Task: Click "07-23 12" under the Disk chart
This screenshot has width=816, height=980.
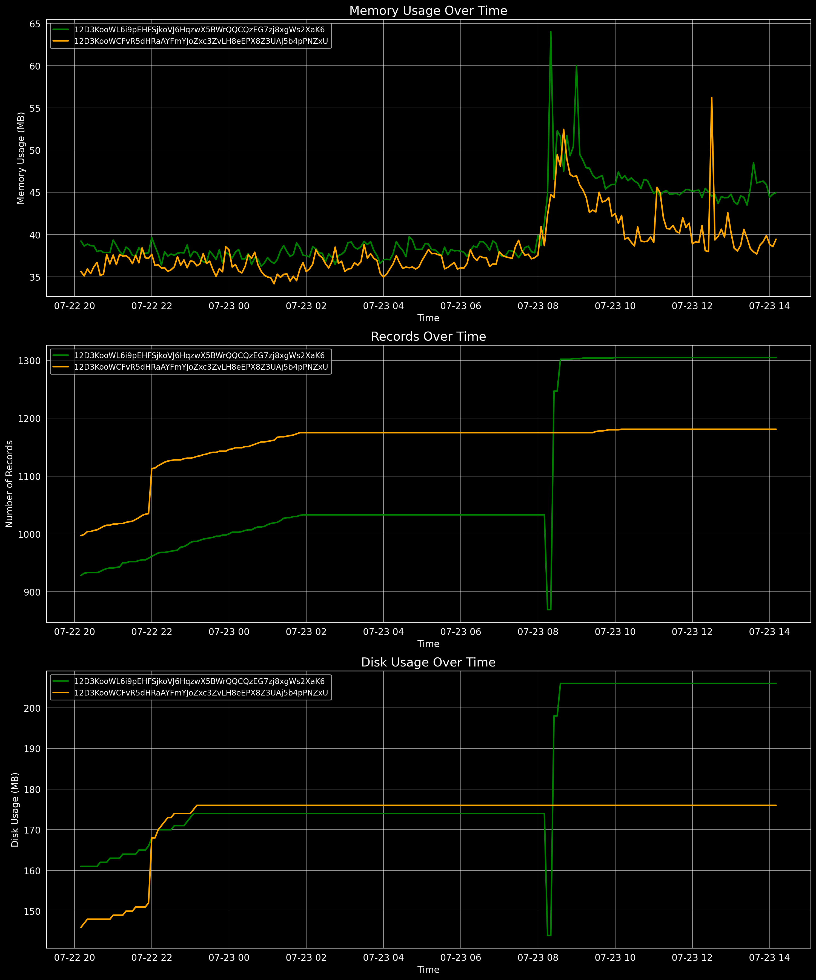Action: tap(692, 958)
